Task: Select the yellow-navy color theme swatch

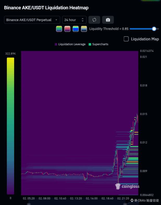Action: (x=84, y=29)
